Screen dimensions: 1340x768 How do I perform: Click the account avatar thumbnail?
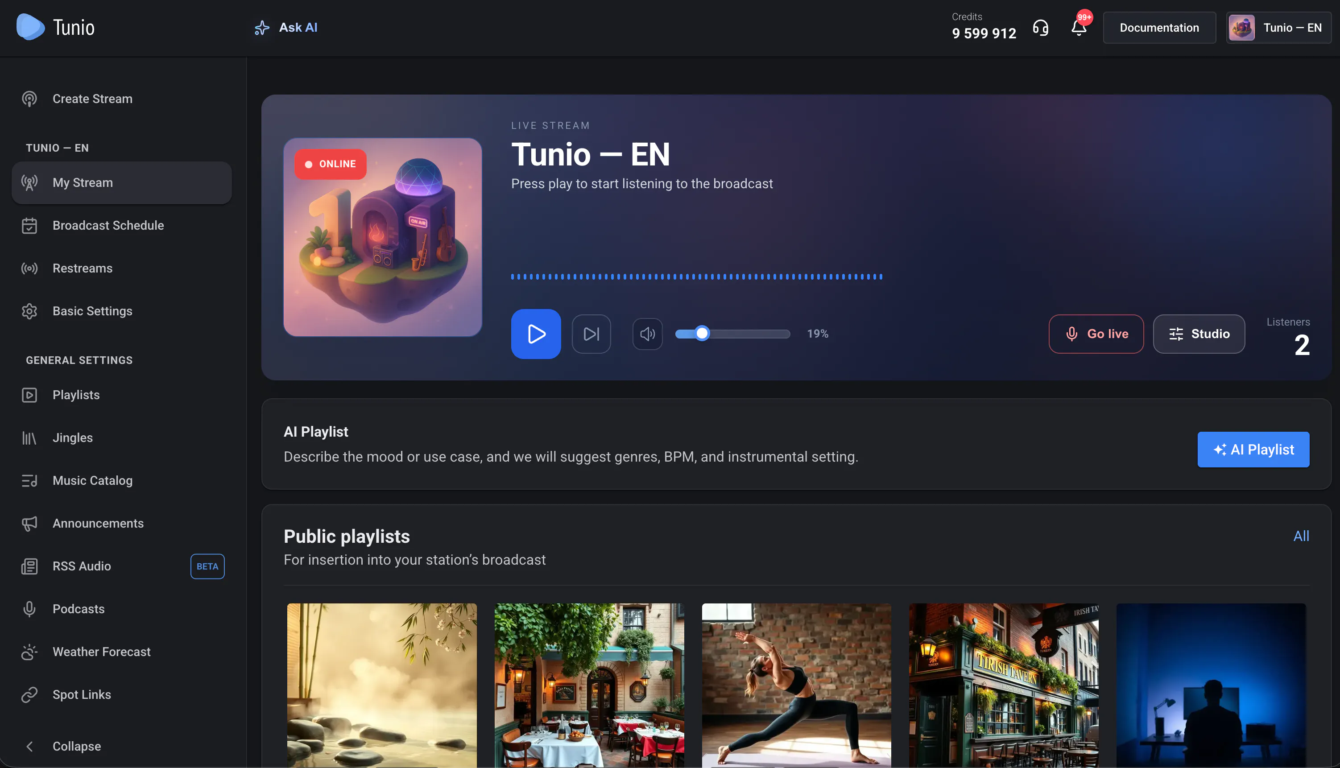tap(1241, 28)
